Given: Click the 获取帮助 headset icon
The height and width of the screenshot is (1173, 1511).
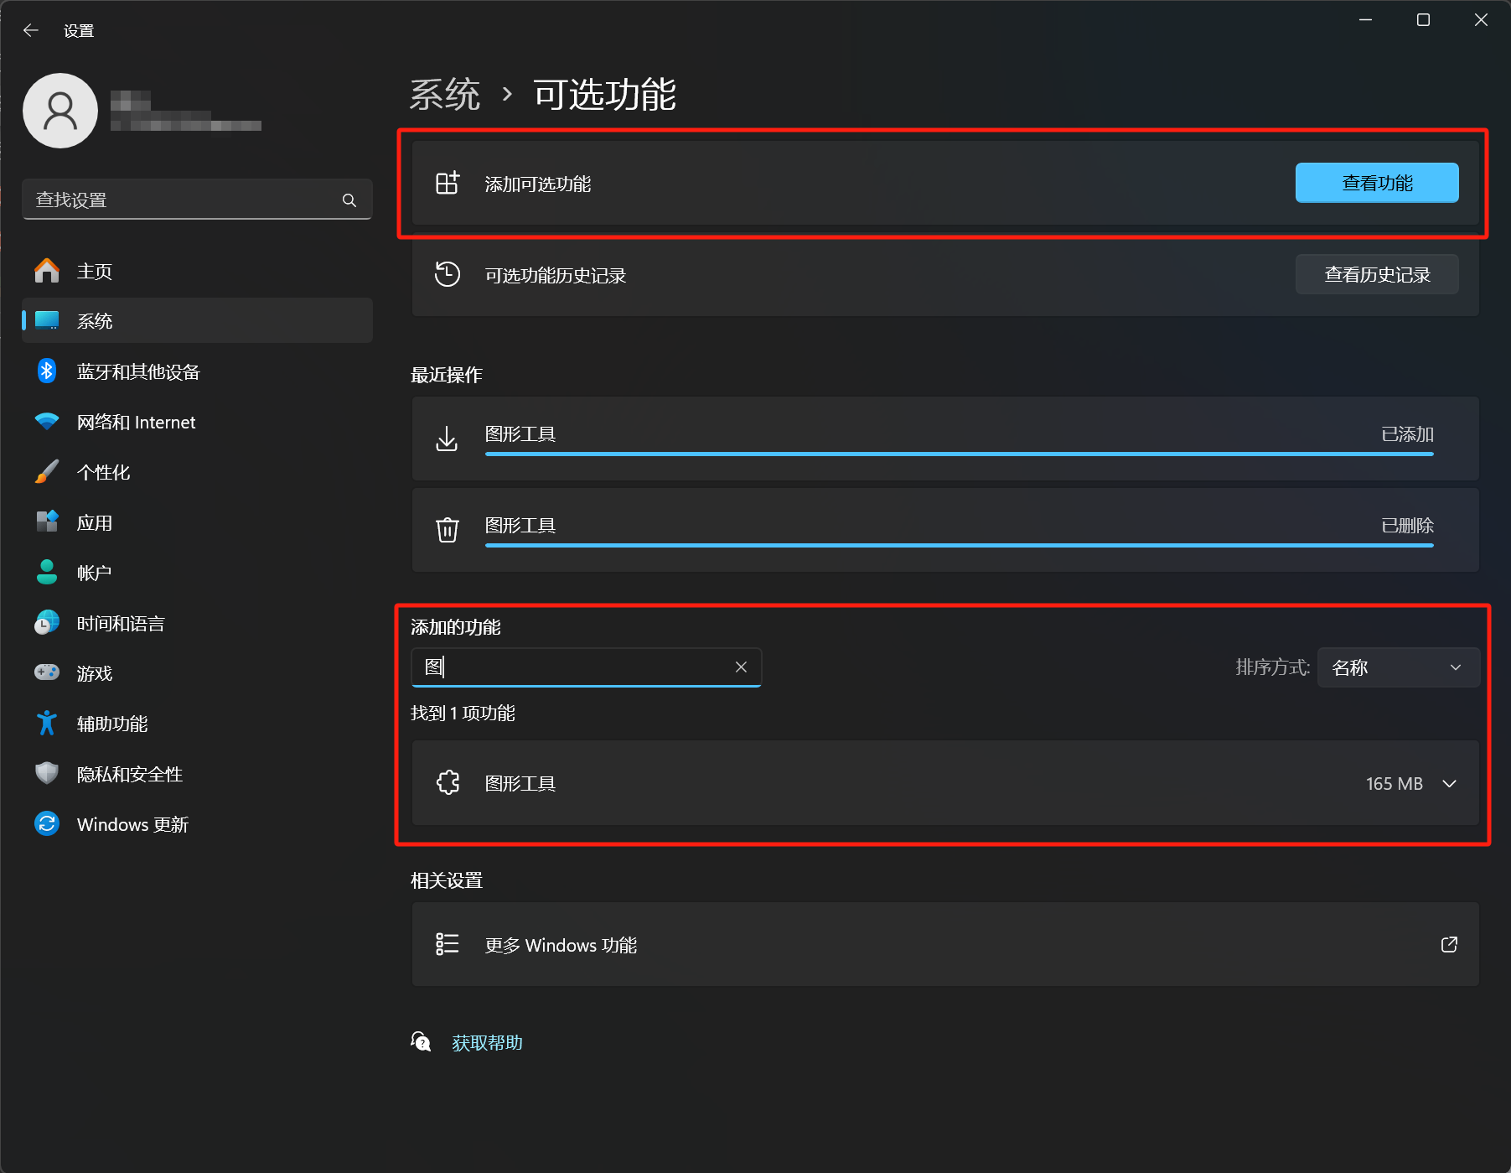Looking at the screenshot, I should pyautogui.click(x=422, y=1041).
